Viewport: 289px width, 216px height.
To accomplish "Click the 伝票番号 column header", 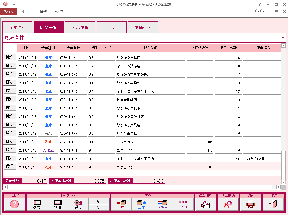I will 73,48.
